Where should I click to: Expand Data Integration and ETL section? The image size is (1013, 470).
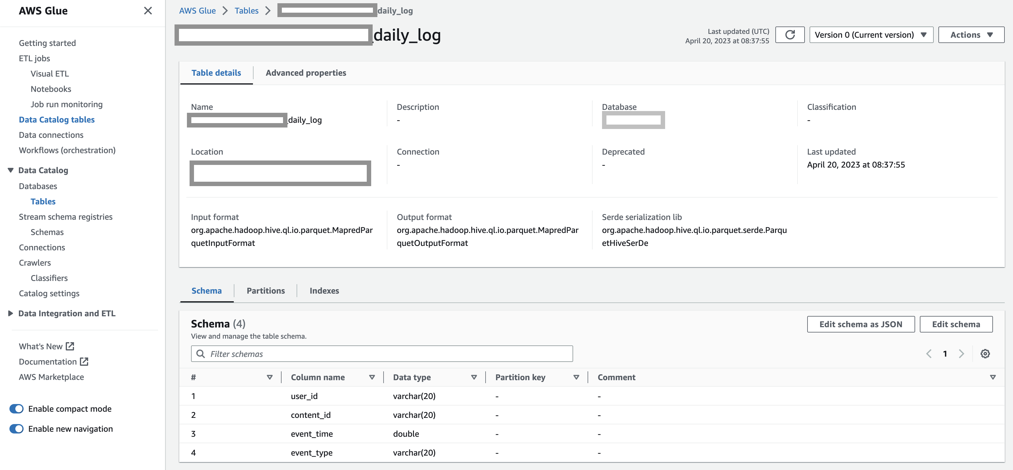pyautogui.click(x=11, y=313)
